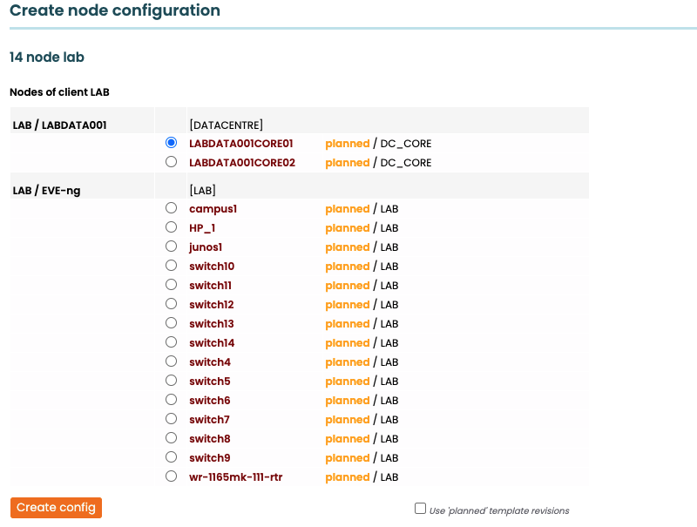This screenshot has height=527, width=697.
Task: Select the LABDATA001CORE02 radio button
Action: tap(171, 162)
